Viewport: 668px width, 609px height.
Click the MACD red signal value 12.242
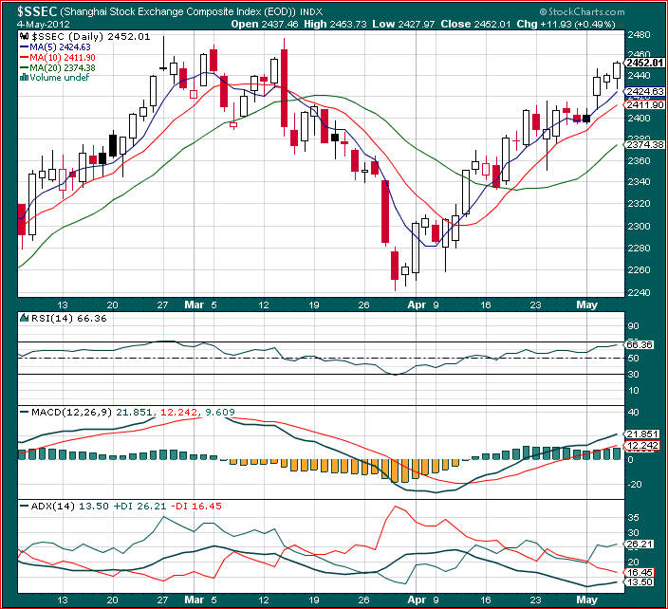click(179, 412)
